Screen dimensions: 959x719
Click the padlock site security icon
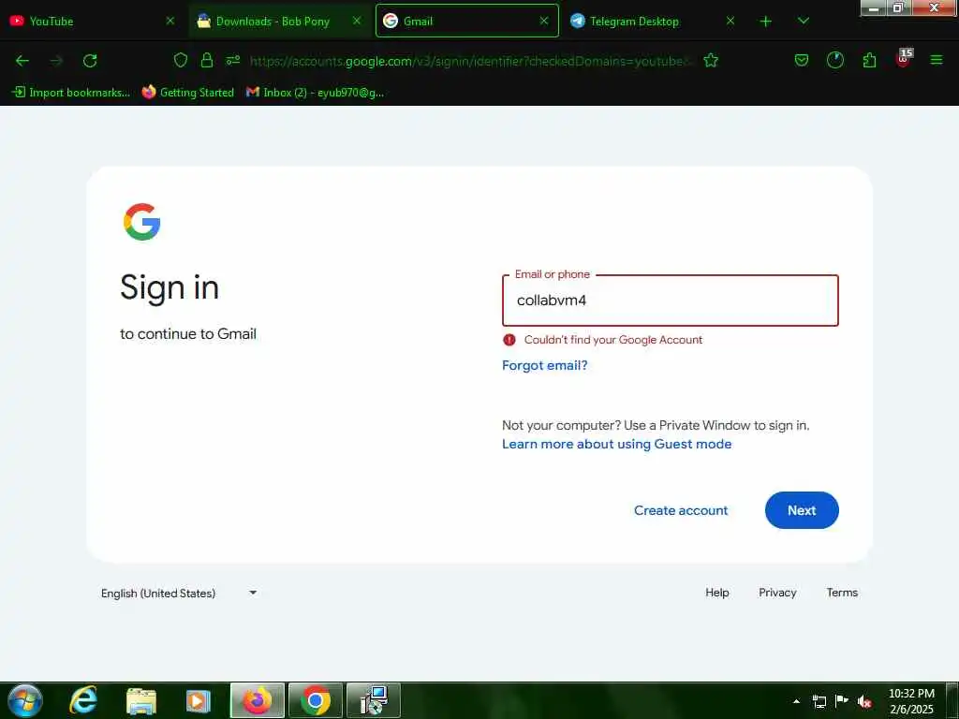(x=207, y=60)
